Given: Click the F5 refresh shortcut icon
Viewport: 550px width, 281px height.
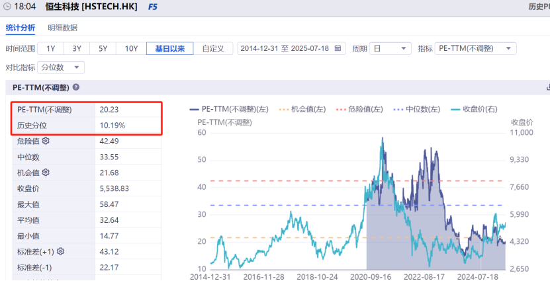Looking at the screenshot, I should click(153, 7).
